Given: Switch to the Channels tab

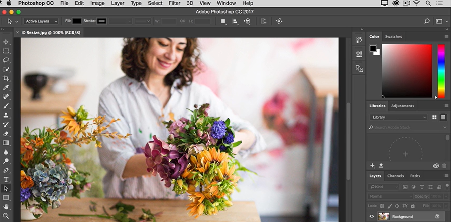Looking at the screenshot, I should coord(395,176).
